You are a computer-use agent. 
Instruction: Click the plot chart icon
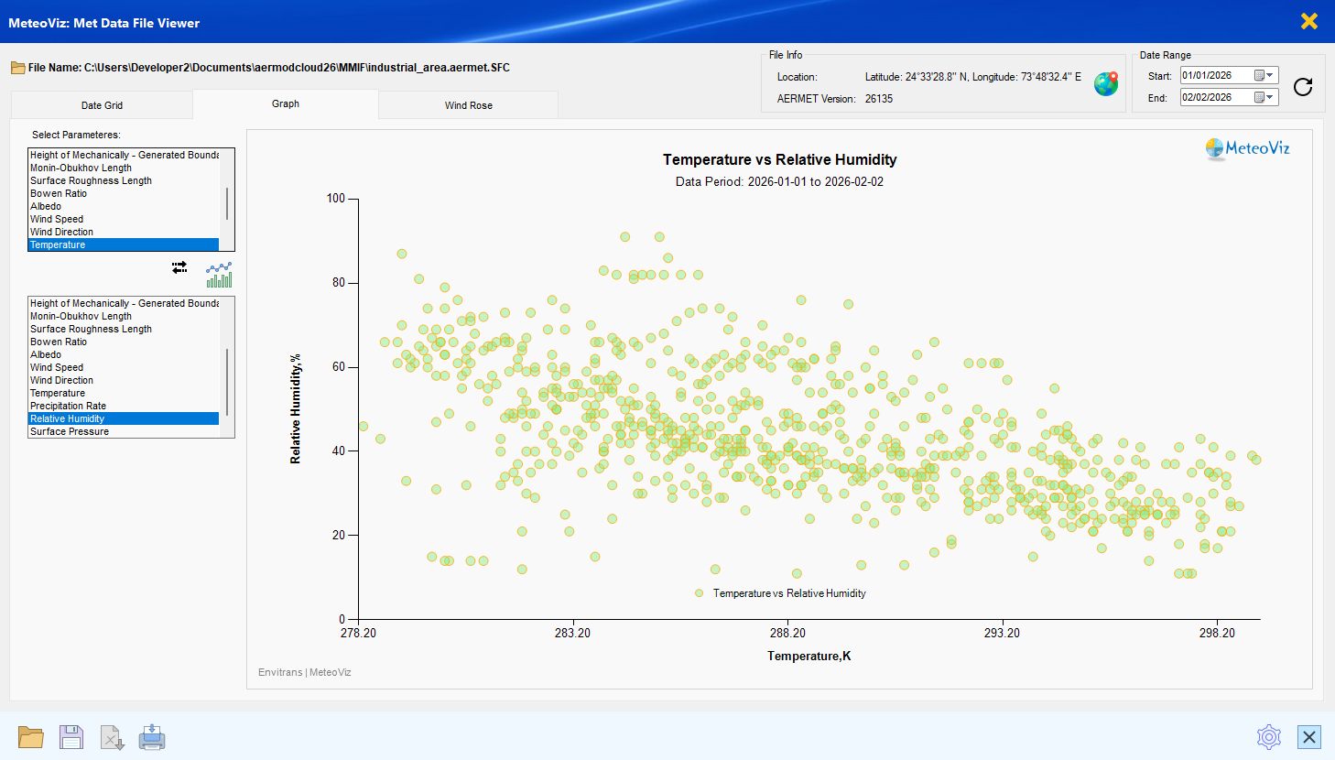point(219,275)
